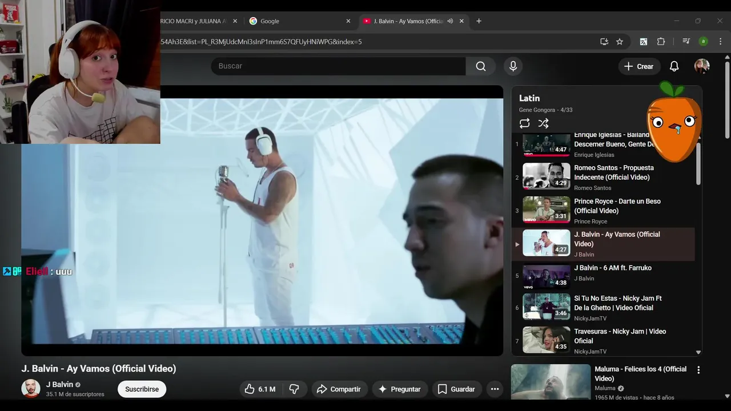
Task: Open the media control icon in toolbar
Action: tap(686, 42)
